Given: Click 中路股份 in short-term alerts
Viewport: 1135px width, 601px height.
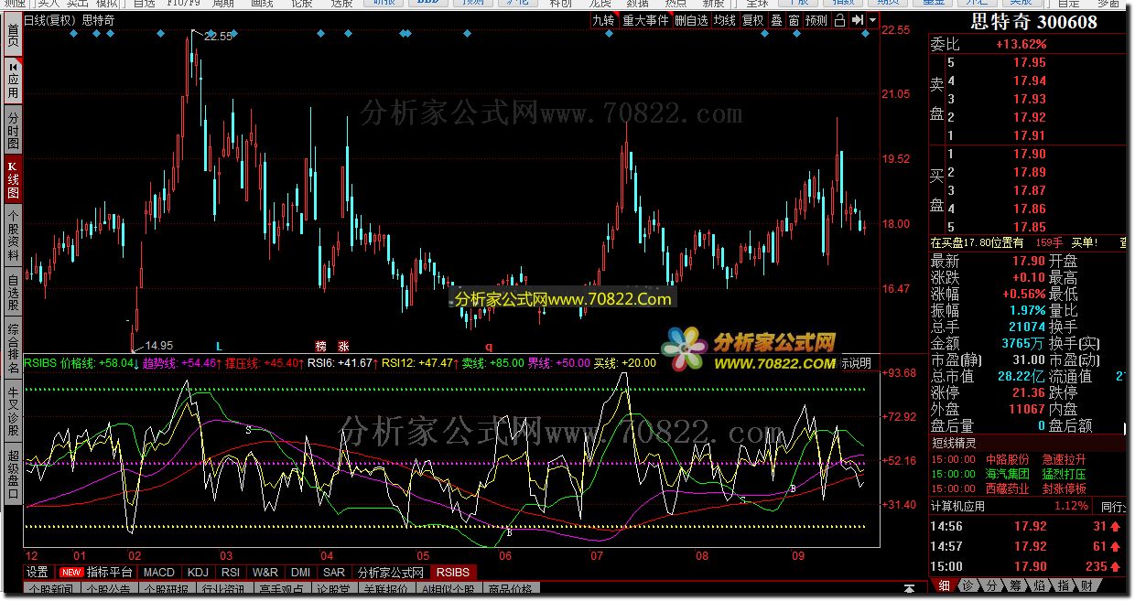Looking at the screenshot, I should click(x=1008, y=459).
